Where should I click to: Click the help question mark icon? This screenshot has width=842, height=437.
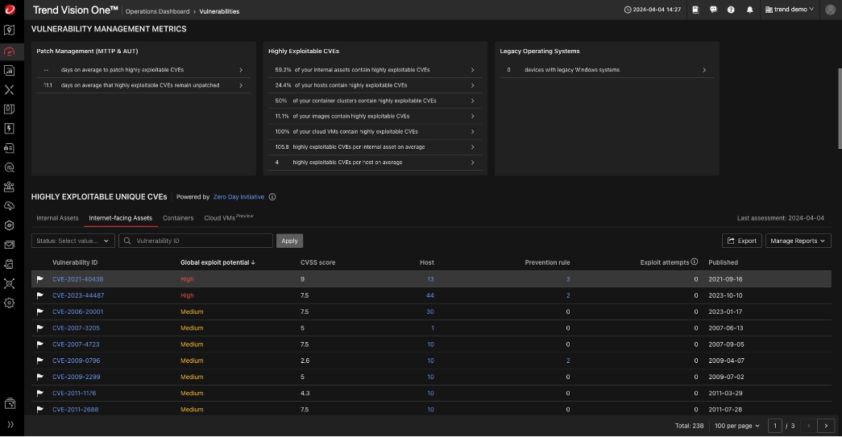pyautogui.click(x=731, y=10)
